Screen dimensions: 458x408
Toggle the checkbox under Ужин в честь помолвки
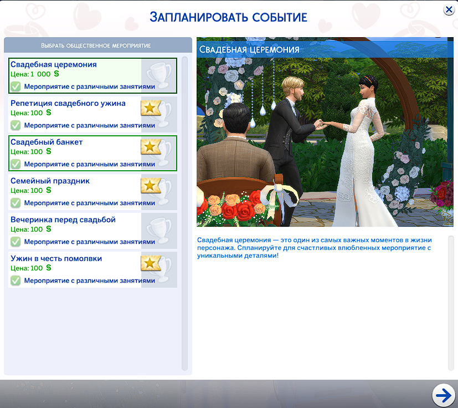pos(16,280)
